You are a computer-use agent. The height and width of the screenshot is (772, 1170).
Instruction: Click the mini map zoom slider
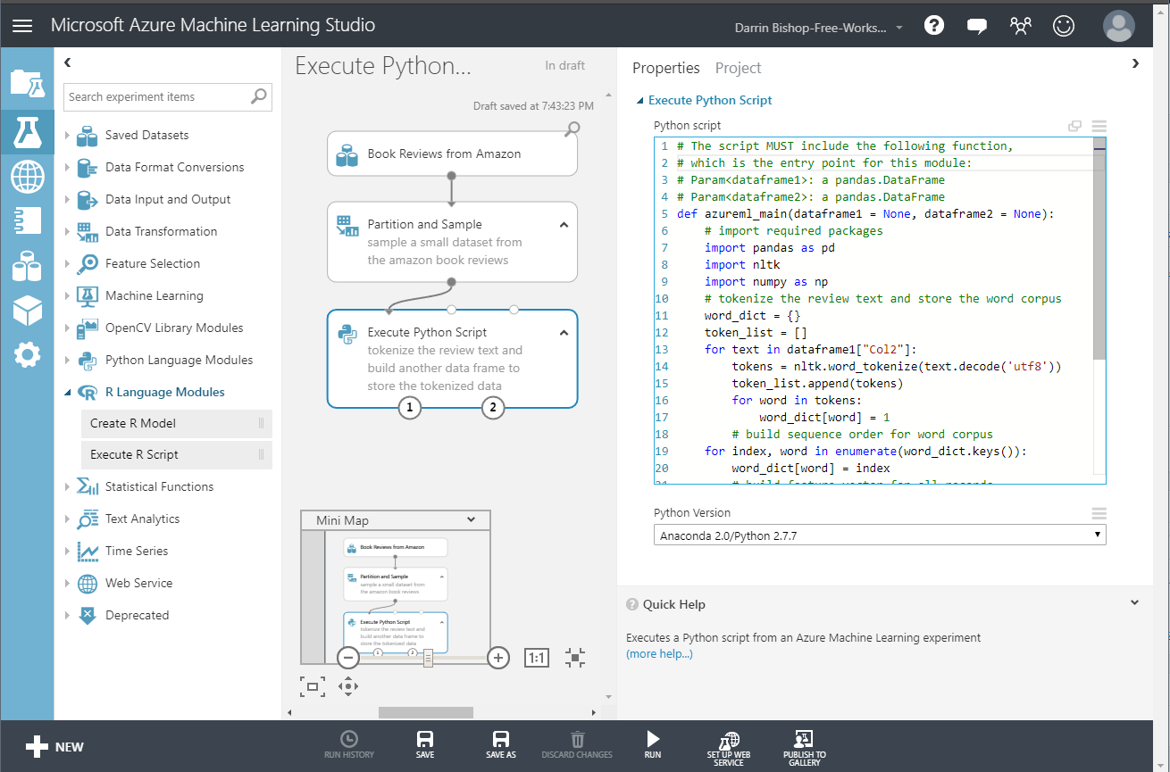427,657
